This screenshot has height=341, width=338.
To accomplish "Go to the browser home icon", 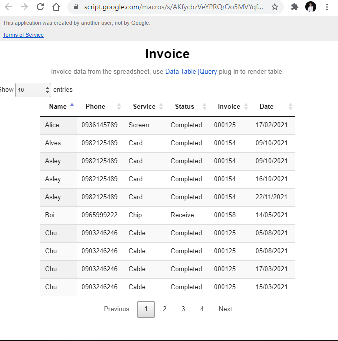I will click(56, 7).
